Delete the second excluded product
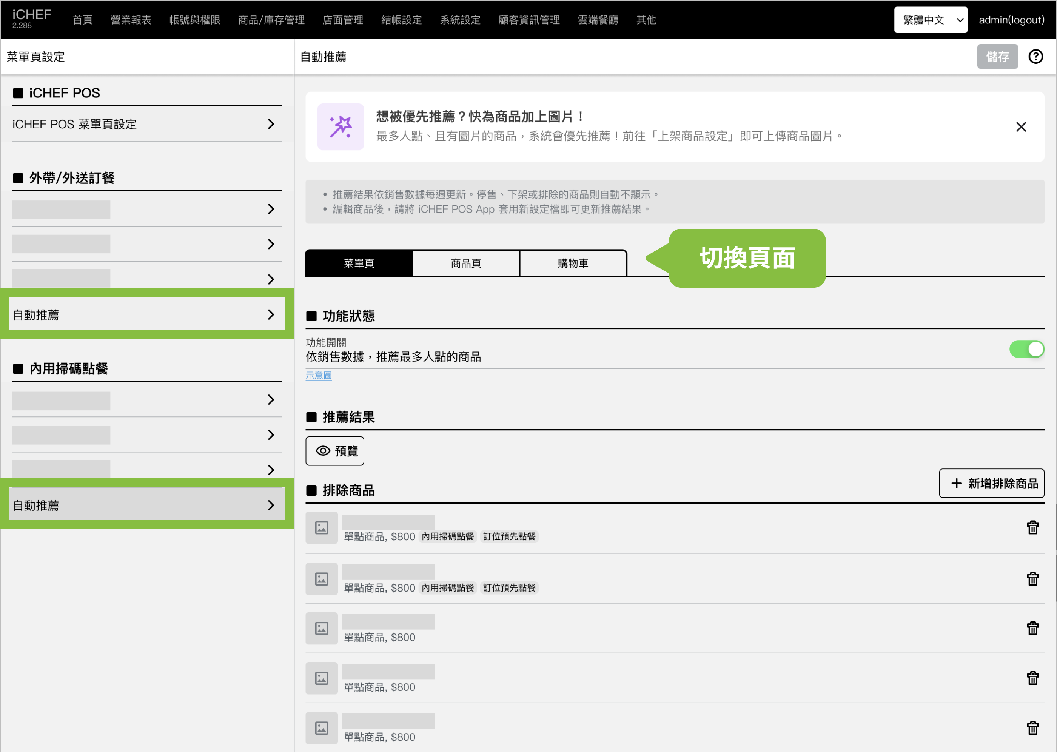 1032,579
